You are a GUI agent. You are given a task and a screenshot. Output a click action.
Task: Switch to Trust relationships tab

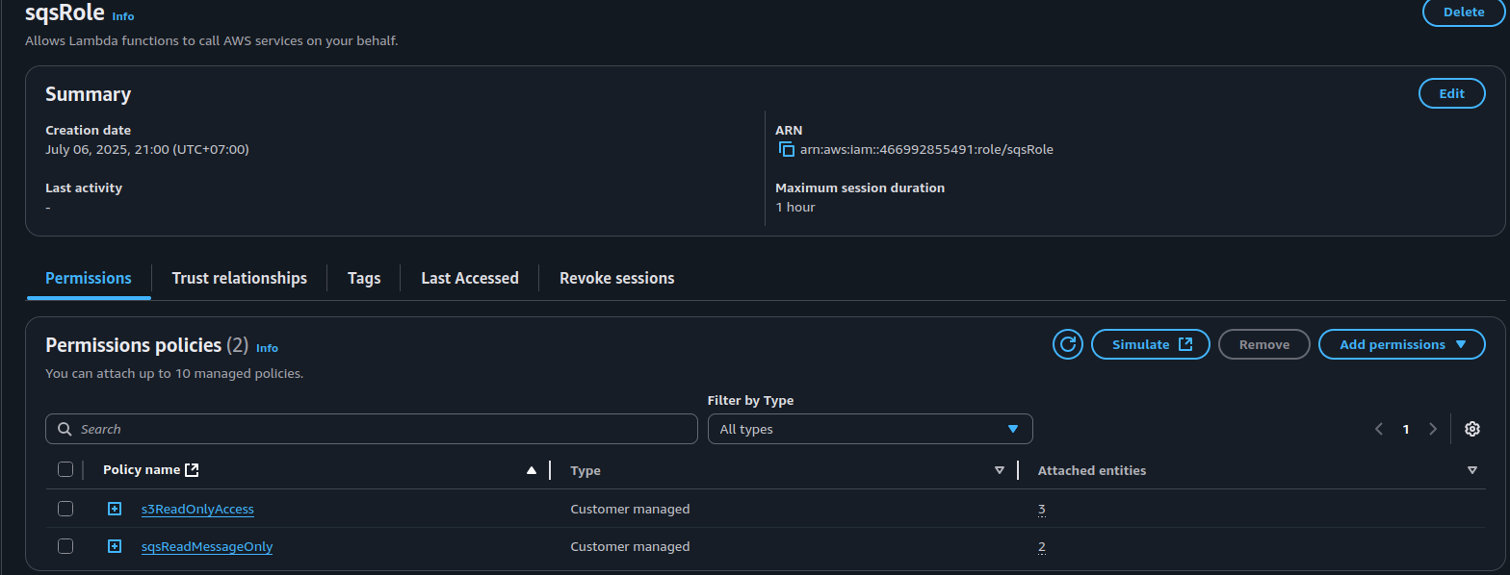[x=239, y=278]
